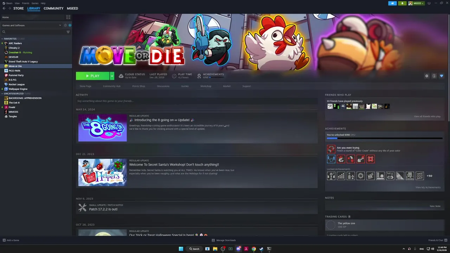Open Workshop link
The height and width of the screenshot is (253, 450).
tap(206, 86)
